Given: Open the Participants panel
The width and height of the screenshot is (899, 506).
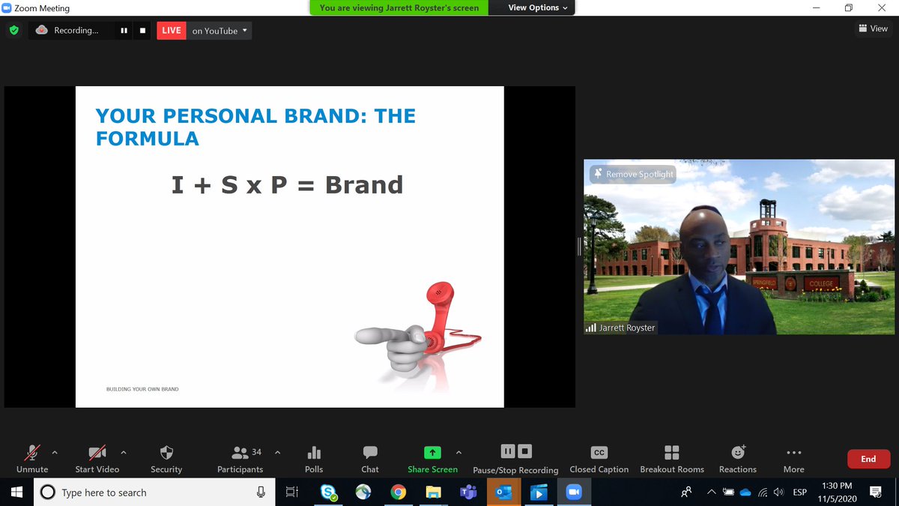Looking at the screenshot, I should click(x=240, y=459).
